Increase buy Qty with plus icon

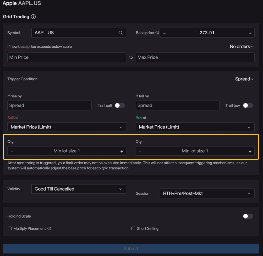point(250,151)
